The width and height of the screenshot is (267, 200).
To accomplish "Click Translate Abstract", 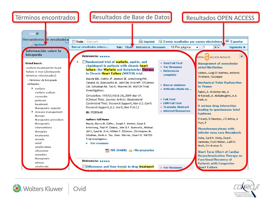I will pos(176,107).
